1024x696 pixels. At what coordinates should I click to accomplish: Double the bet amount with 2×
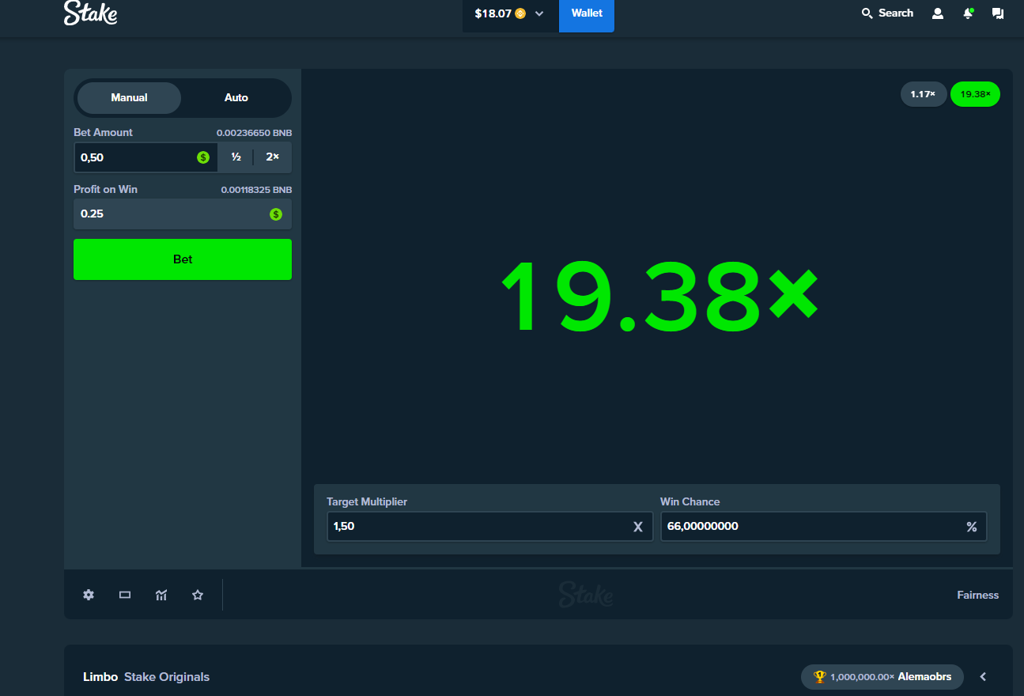pos(273,157)
